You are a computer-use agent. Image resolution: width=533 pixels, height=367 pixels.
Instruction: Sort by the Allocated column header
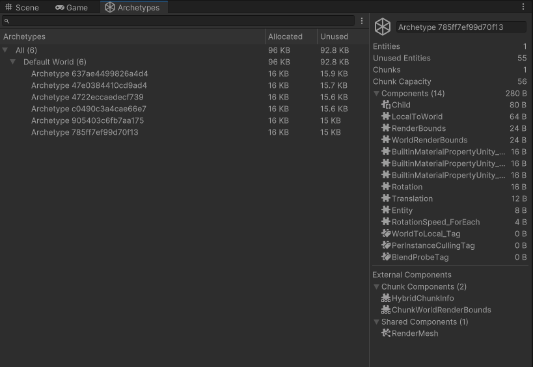(x=291, y=36)
